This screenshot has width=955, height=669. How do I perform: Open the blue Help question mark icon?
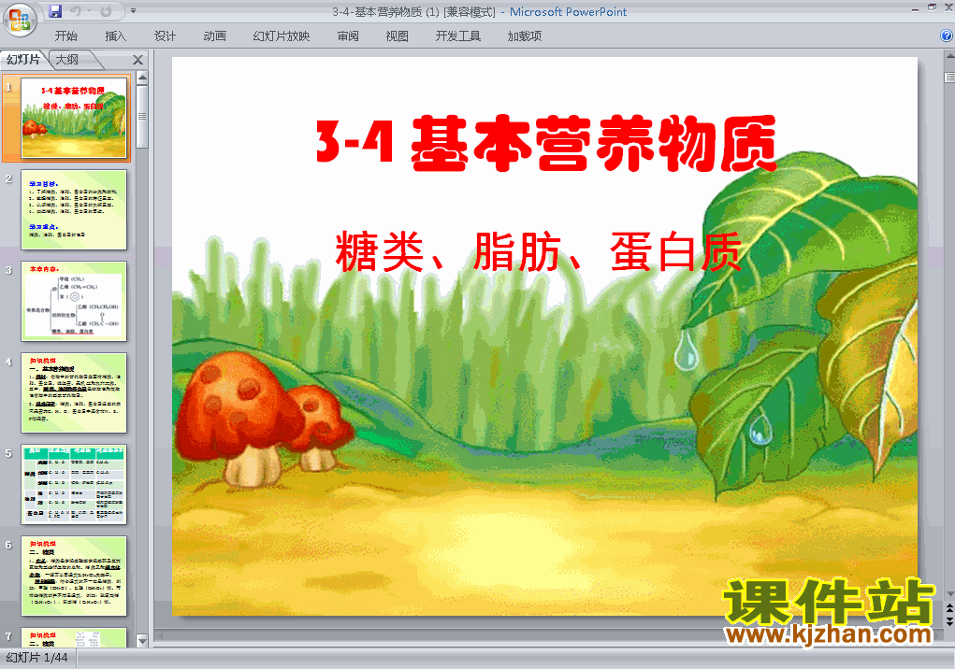(x=947, y=36)
